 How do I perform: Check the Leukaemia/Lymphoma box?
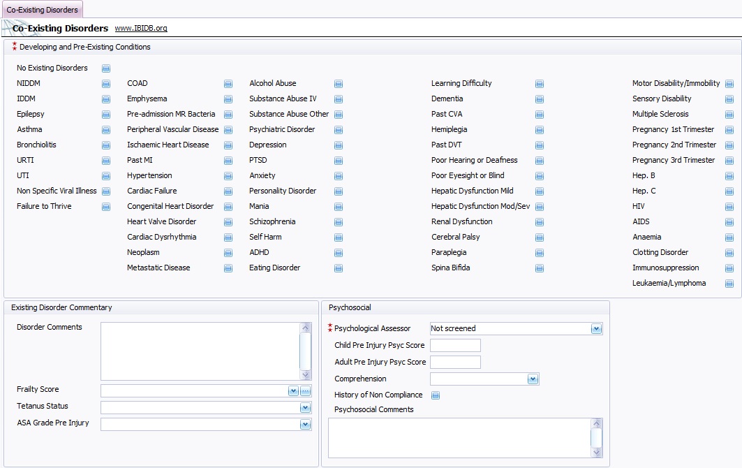pyautogui.click(x=729, y=284)
